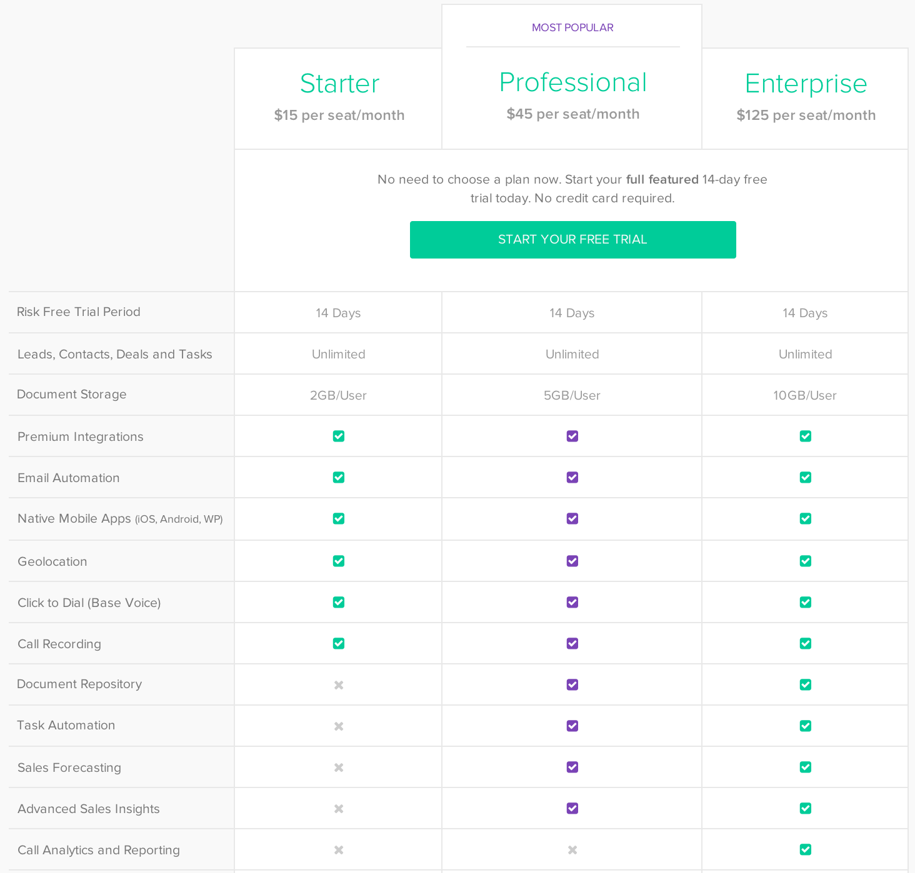Click Starter's Sales Forecasting gray X icon
Viewport: 915px width, 873px height.
339,767
